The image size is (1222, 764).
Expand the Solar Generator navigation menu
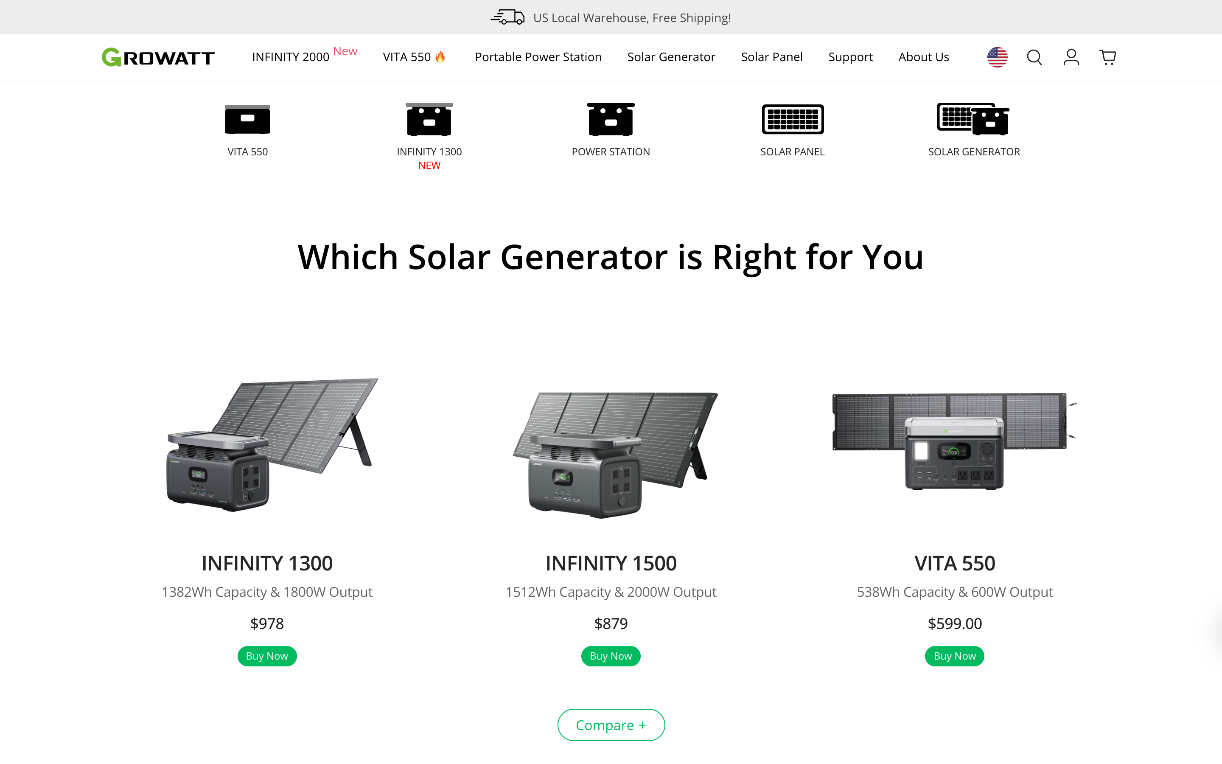click(x=671, y=57)
